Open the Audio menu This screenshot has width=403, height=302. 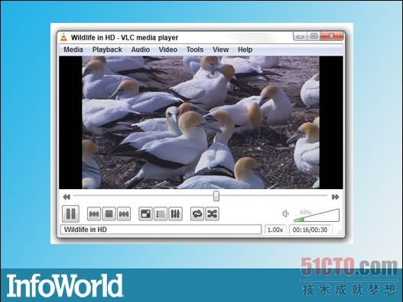coord(141,50)
